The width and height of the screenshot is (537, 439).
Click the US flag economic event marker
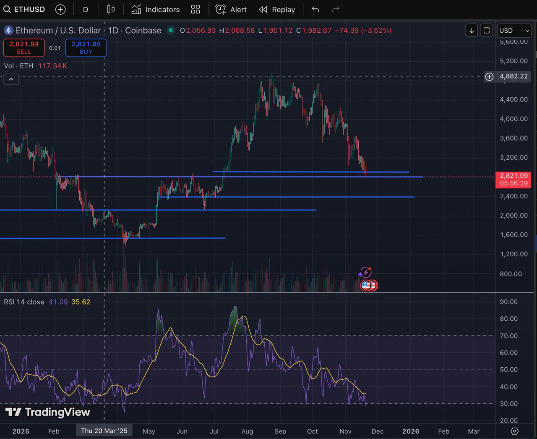point(366,286)
